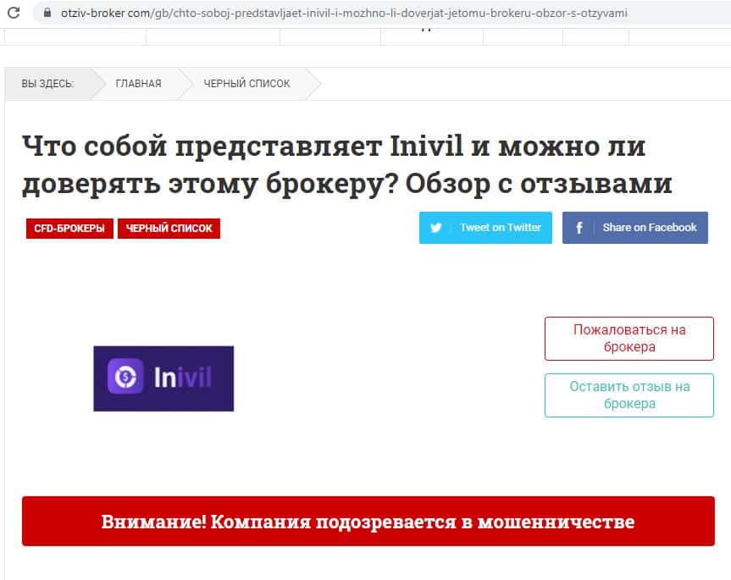Click the Tweet on Twitter button

click(485, 228)
